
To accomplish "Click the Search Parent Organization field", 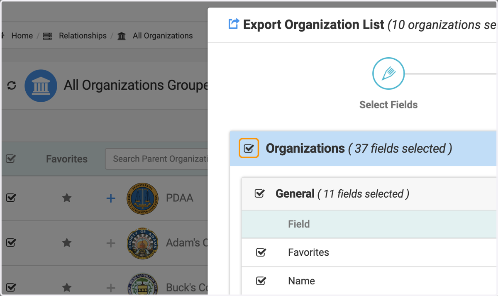I will point(156,159).
